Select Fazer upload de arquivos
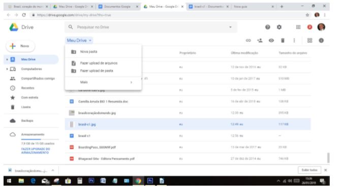Screen dimensions: 340x188 click(103, 63)
